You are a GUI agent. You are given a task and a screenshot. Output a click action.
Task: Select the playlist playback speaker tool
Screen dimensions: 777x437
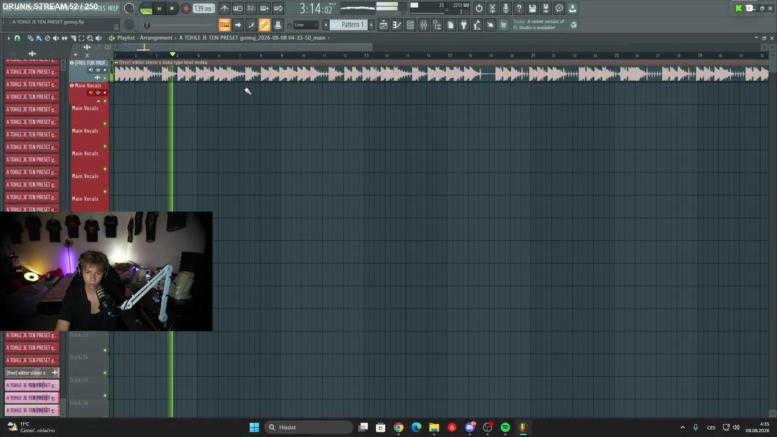point(98,38)
